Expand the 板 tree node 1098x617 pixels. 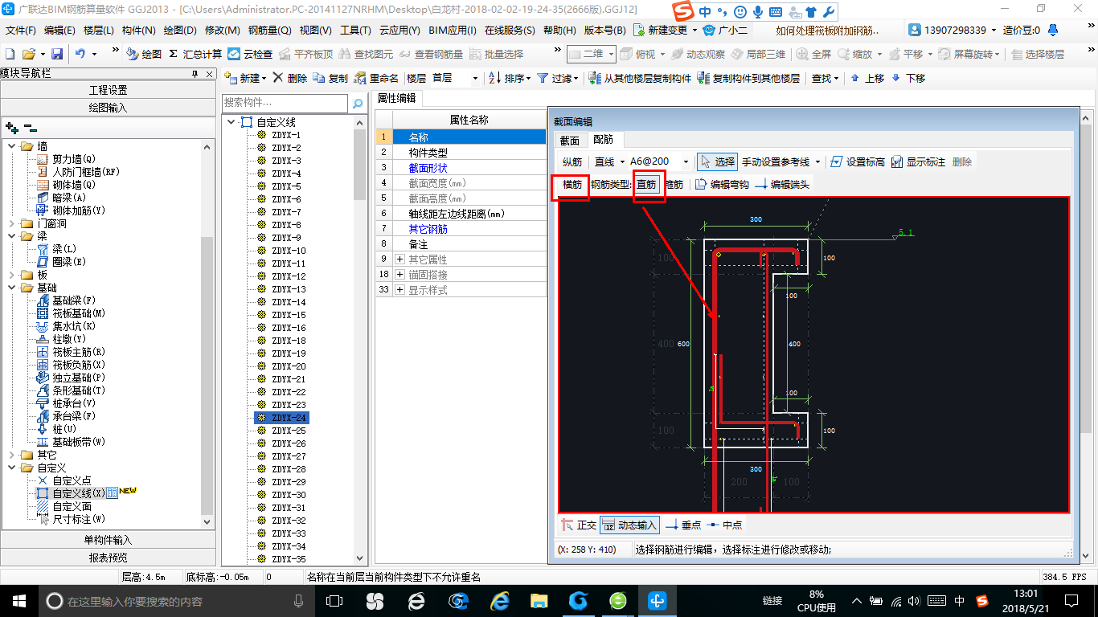pyautogui.click(x=11, y=275)
